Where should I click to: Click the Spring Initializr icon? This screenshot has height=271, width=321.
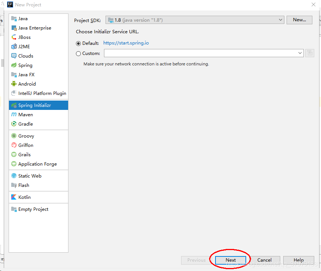pyautogui.click(x=14, y=105)
